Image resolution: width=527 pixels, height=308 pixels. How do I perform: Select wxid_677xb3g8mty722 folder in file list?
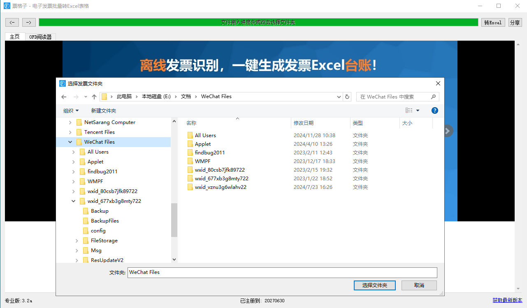[x=222, y=179]
